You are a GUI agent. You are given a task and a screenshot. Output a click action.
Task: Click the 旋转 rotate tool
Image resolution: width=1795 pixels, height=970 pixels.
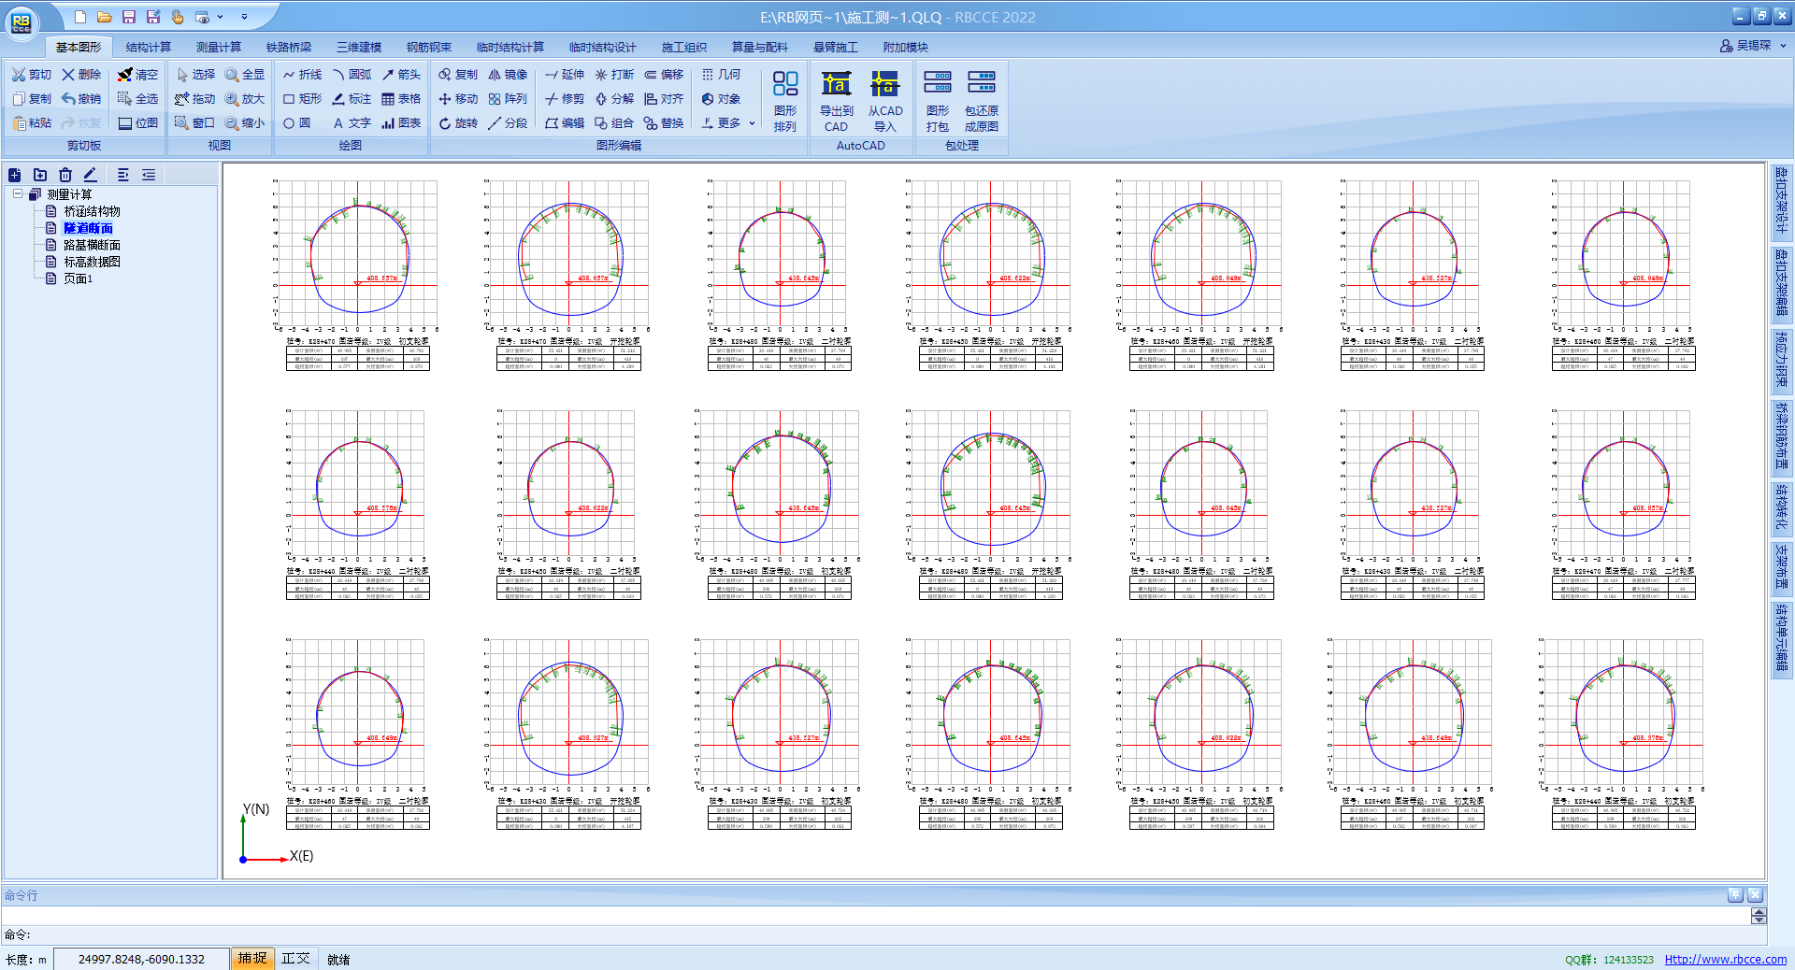pos(458,123)
